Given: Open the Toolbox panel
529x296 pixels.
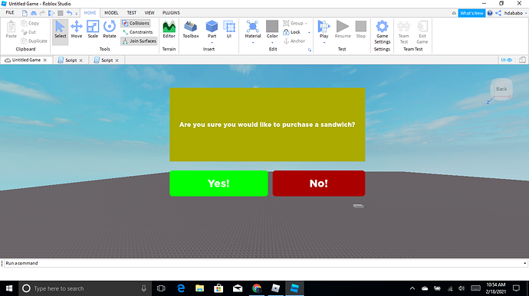Looking at the screenshot, I should [x=191, y=30].
